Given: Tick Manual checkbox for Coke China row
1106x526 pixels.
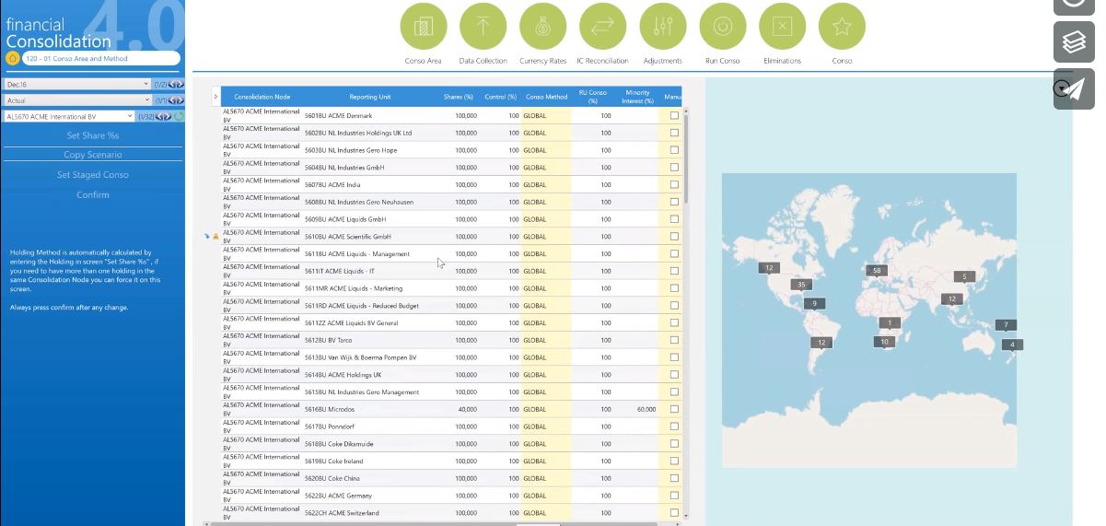Looking at the screenshot, I should pos(674,478).
